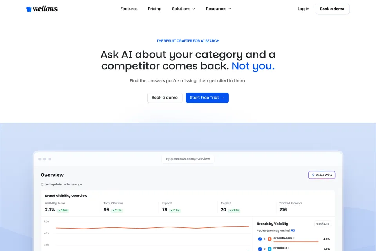Click the Quick Wins button
The width and height of the screenshot is (376, 251).
click(x=322, y=175)
